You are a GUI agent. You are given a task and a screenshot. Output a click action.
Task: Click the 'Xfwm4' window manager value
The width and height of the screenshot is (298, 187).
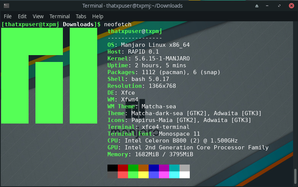[x=130, y=100]
